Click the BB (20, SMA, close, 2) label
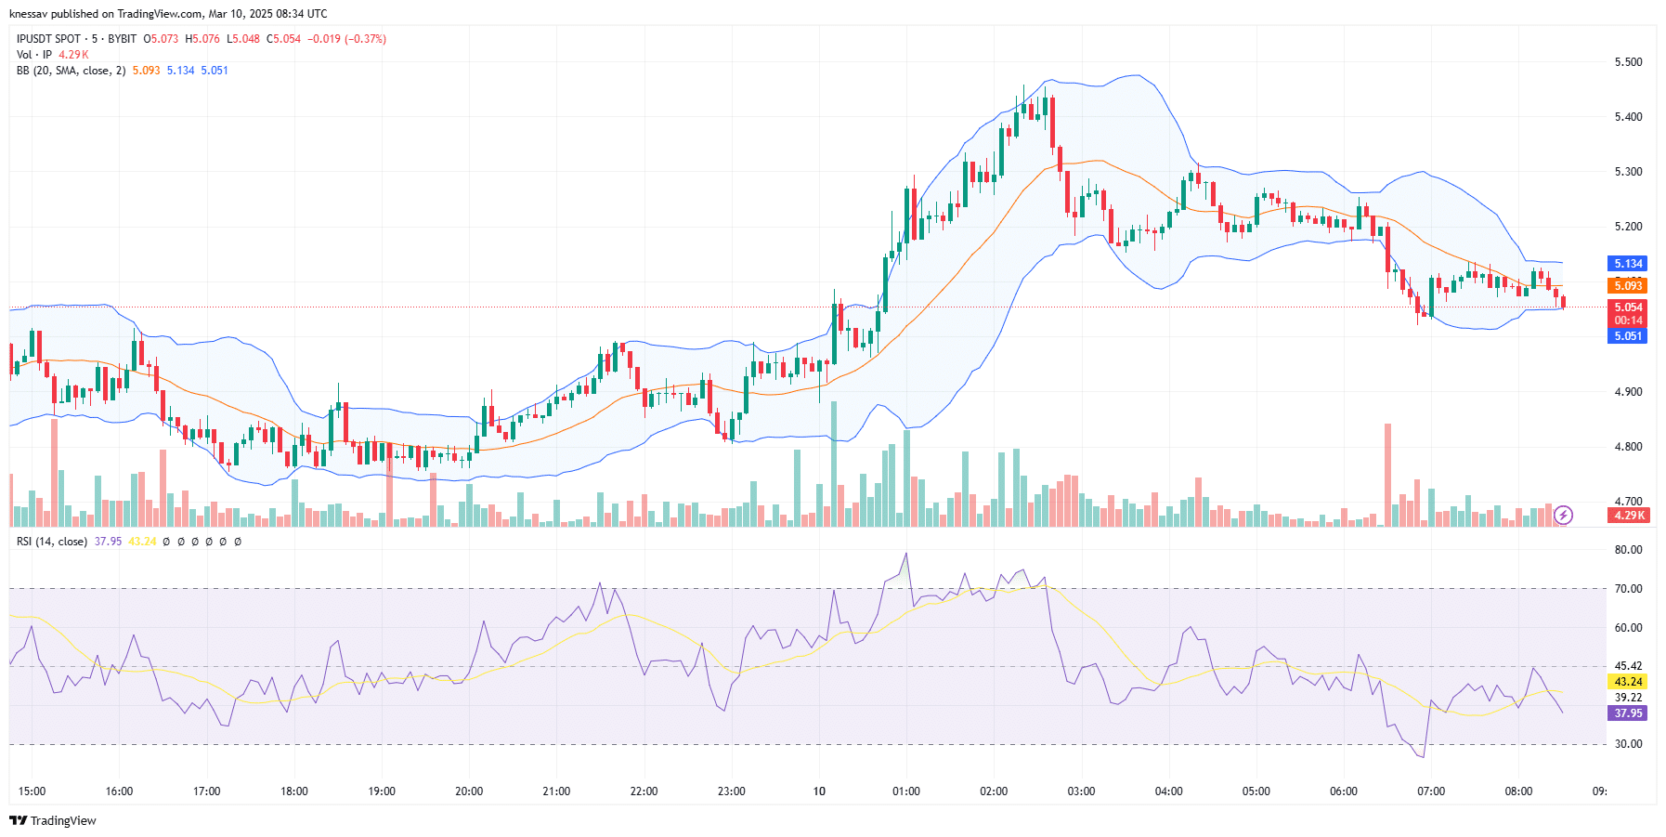 (x=71, y=71)
